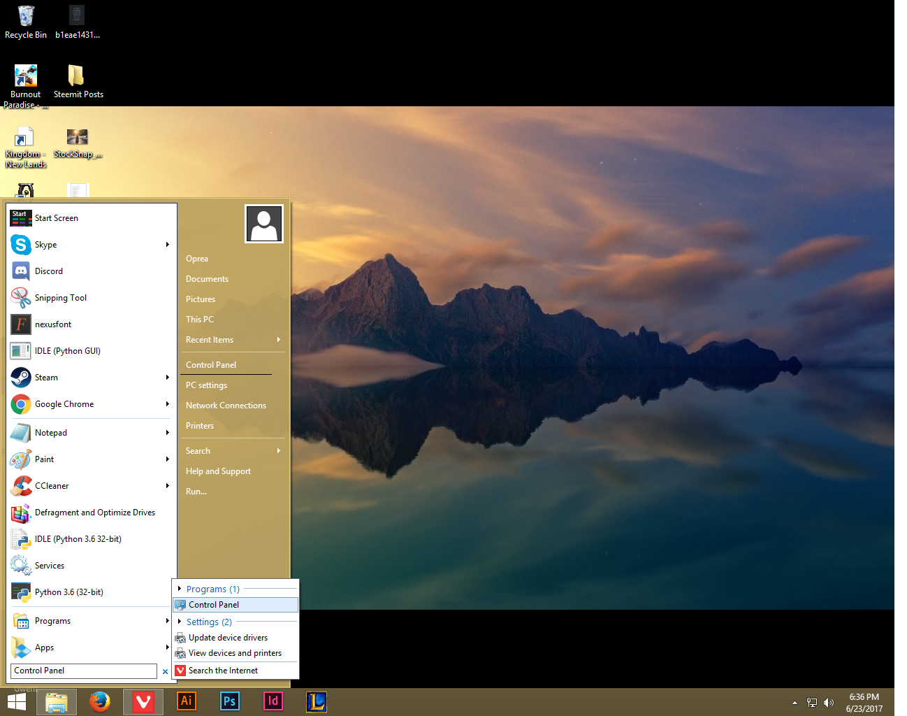907x716 pixels.
Task: Open Help and Support
Action: pyautogui.click(x=218, y=471)
